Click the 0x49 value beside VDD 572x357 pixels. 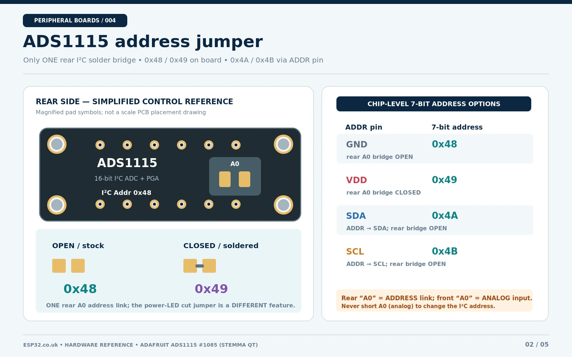[444, 180]
